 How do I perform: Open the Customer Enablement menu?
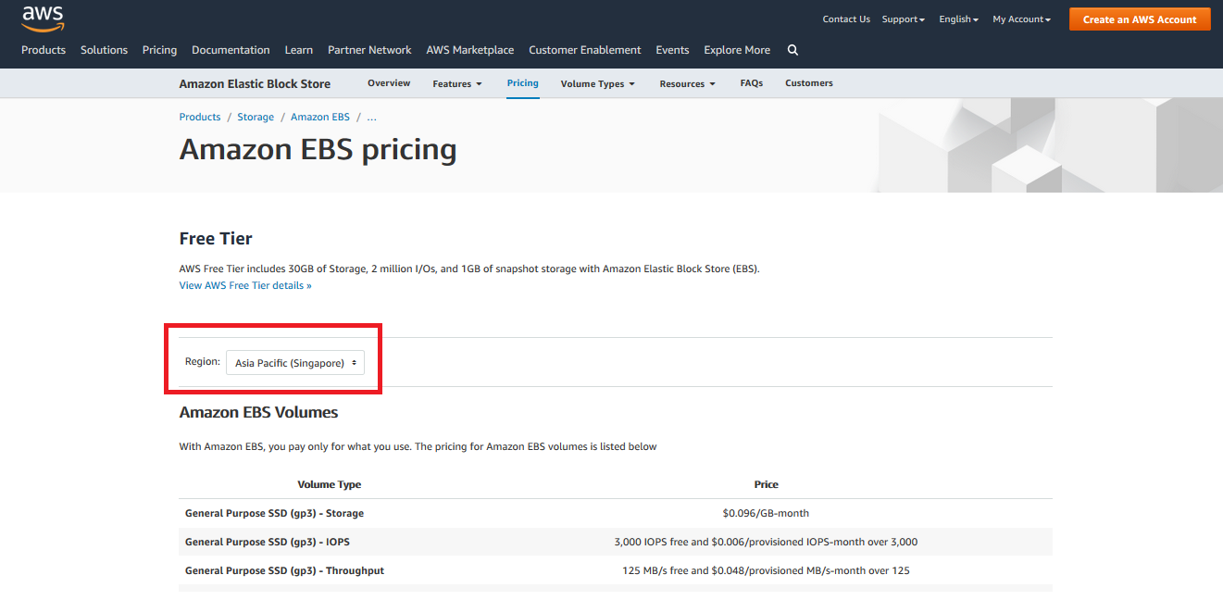[585, 50]
